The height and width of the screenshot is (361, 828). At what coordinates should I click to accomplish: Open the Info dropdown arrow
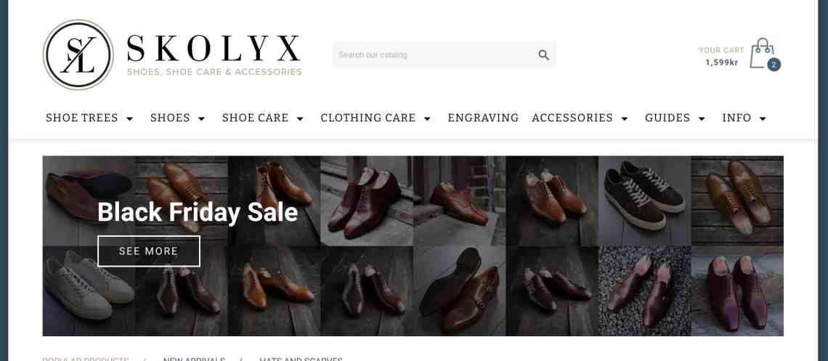763,118
